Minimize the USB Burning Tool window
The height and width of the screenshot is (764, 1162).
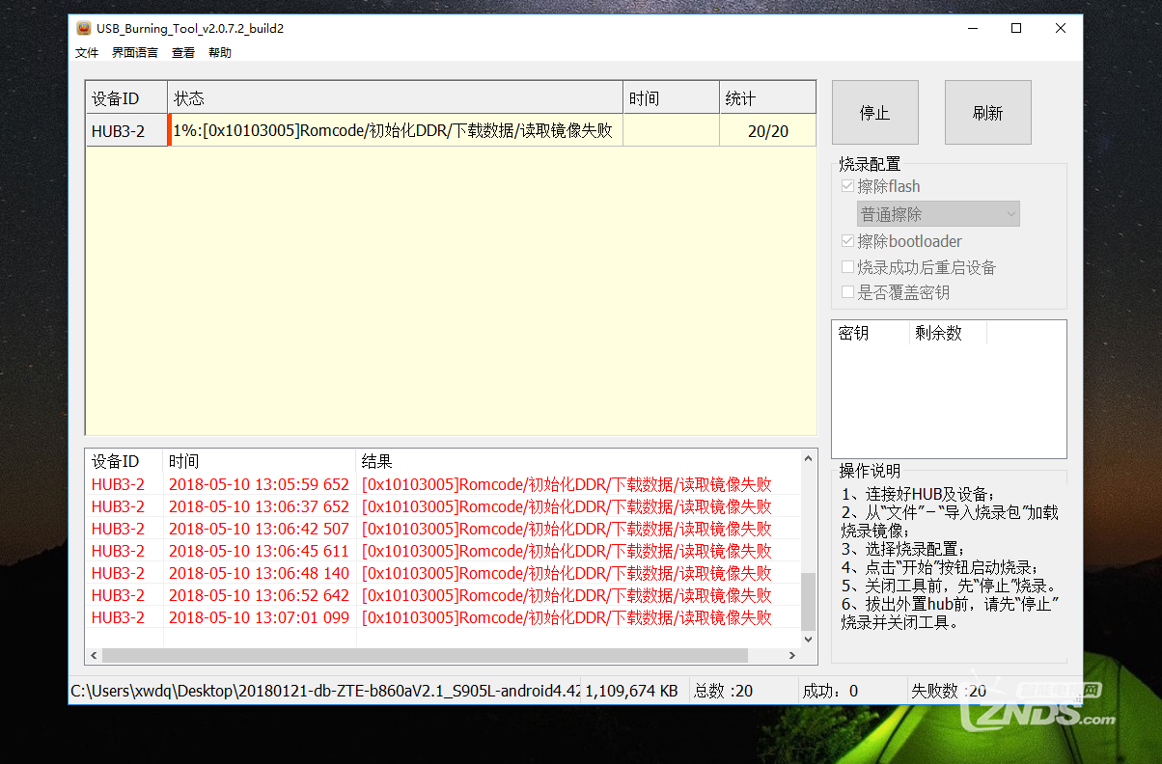click(x=972, y=28)
